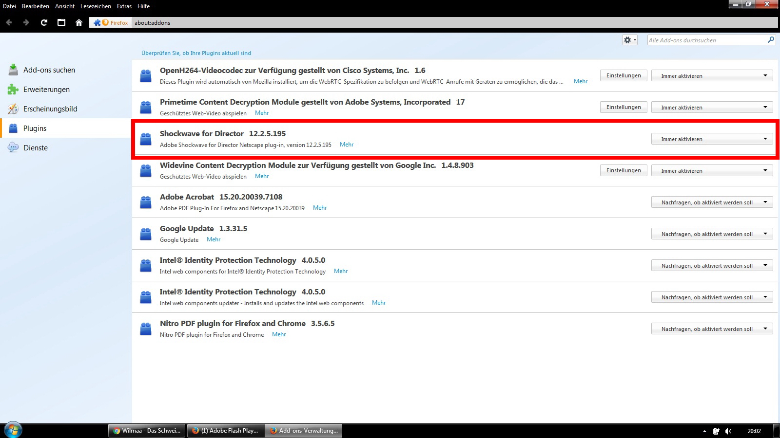Click the search magnifier in add-ons search
Viewport: 780px width, 438px height.
[771, 40]
